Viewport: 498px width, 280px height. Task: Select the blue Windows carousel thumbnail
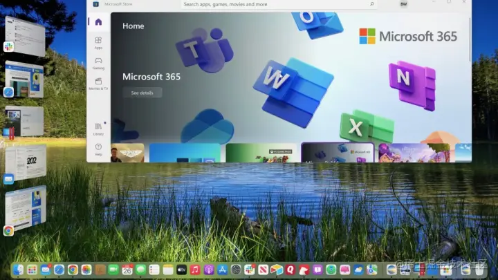click(185, 153)
